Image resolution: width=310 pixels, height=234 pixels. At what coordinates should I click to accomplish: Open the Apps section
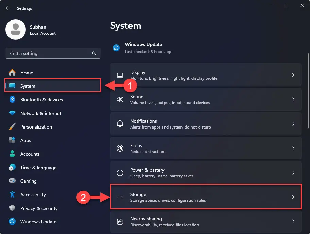53,140
